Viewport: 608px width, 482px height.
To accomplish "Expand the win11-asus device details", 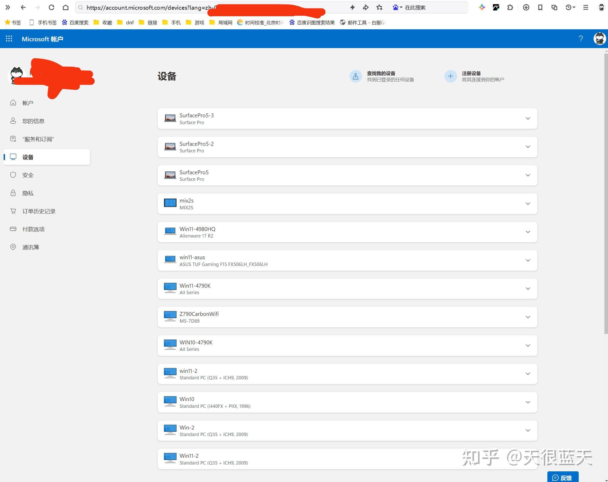I will point(528,260).
